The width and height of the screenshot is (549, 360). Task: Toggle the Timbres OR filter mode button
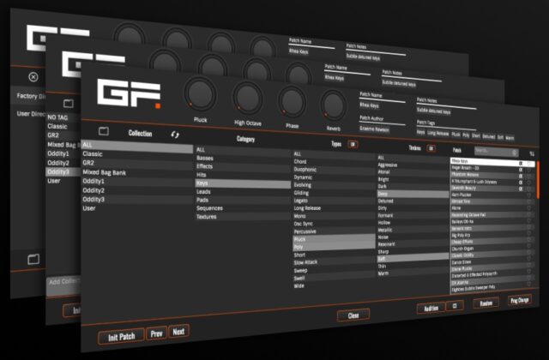431,148
